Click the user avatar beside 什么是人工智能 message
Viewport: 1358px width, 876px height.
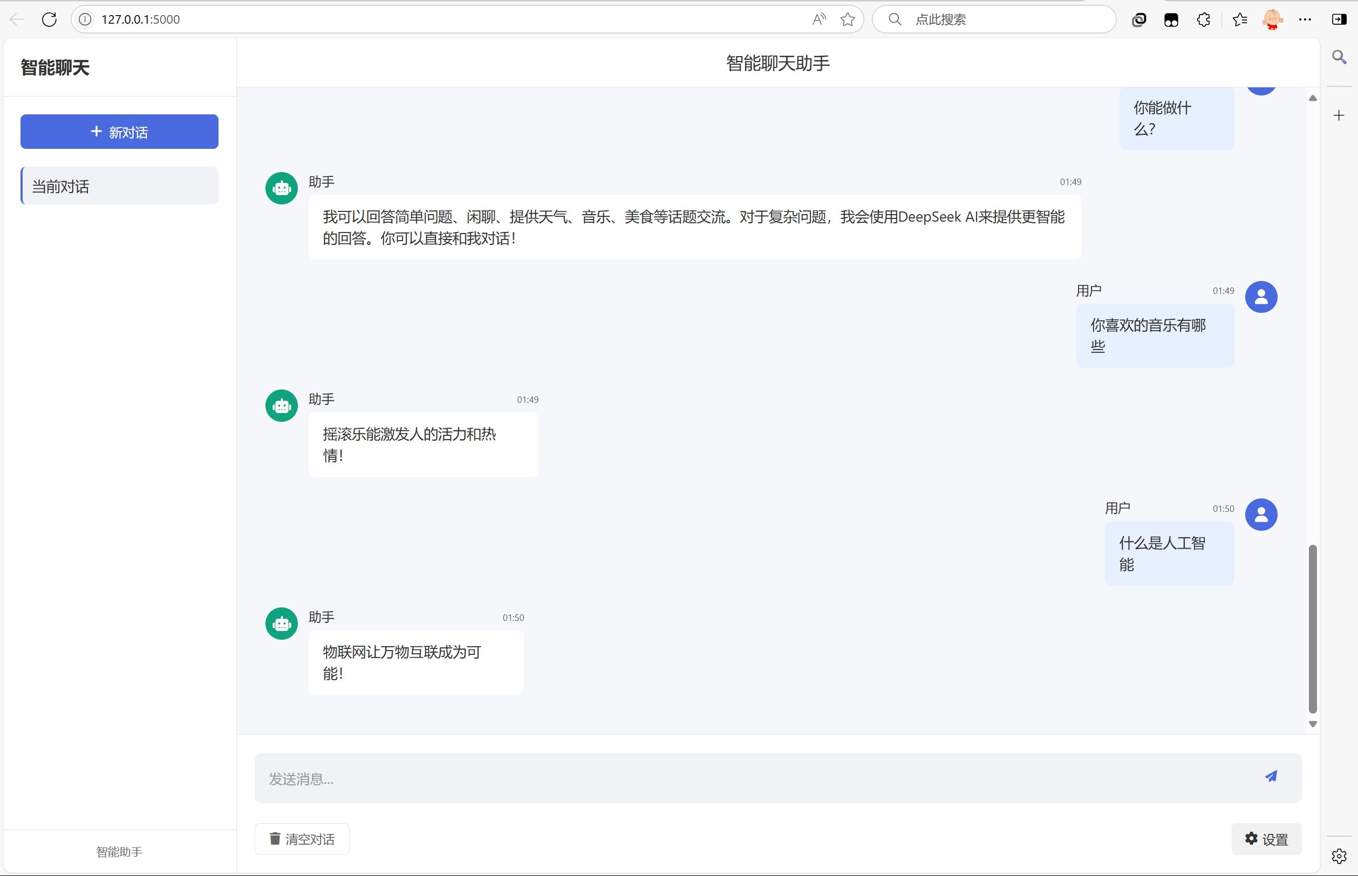point(1261,515)
